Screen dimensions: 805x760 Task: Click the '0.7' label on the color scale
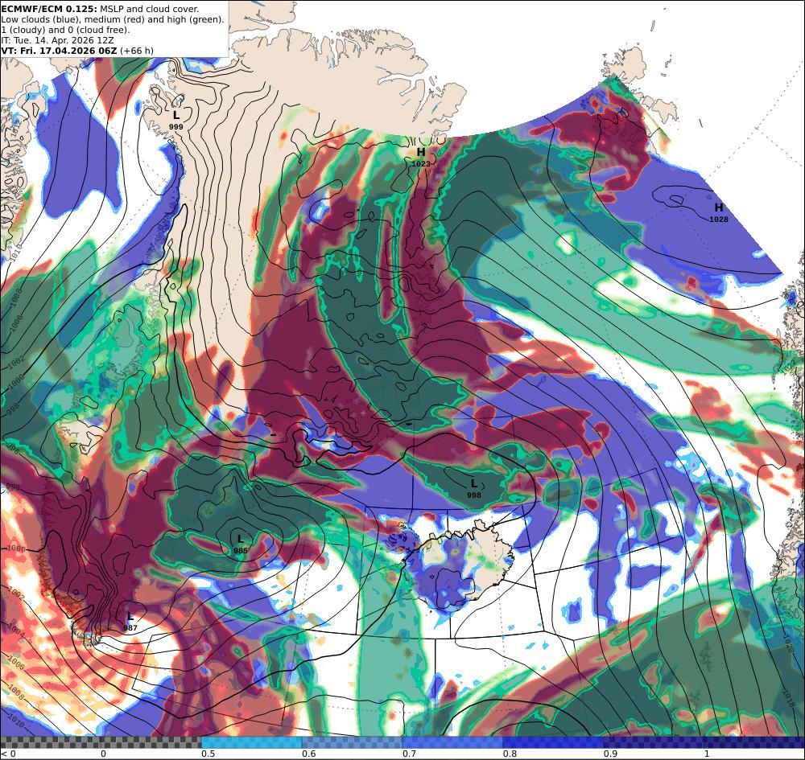[409, 754]
